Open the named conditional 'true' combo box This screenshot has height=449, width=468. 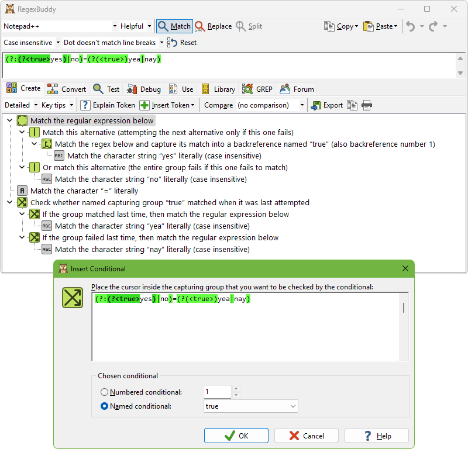pyautogui.click(x=251, y=406)
